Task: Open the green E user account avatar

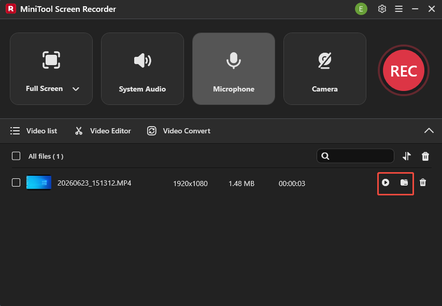Action: 361,9
